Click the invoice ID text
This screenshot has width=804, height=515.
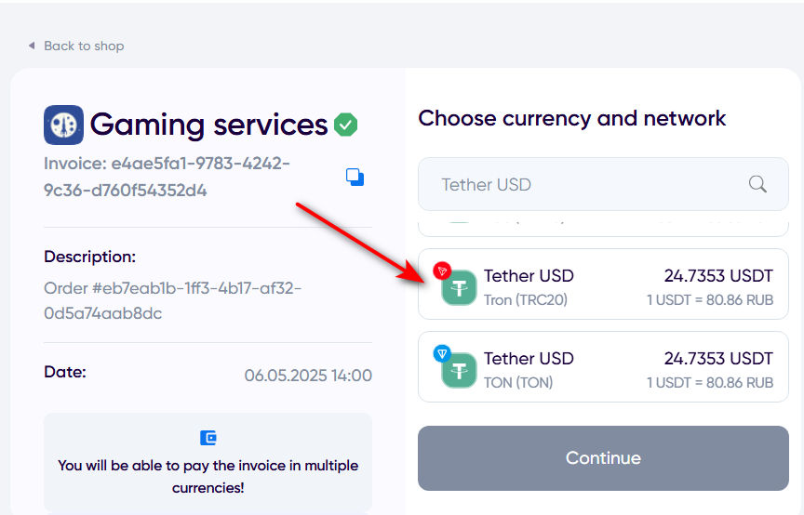click(x=167, y=177)
